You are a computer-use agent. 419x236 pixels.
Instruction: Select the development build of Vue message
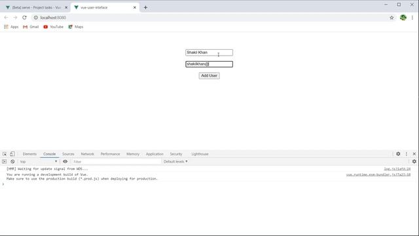coord(82,176)
